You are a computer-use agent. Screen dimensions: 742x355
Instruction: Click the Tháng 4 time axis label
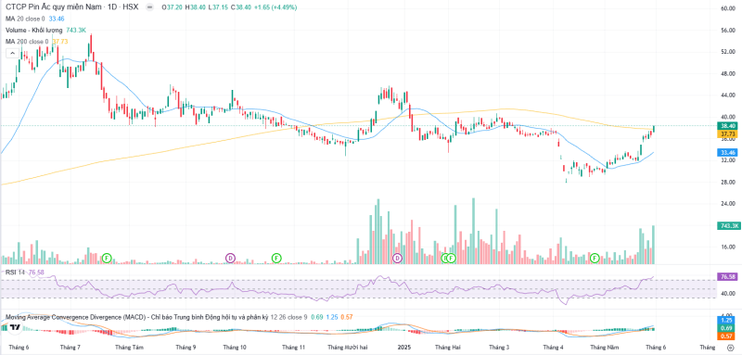click(x=554, y=348)
